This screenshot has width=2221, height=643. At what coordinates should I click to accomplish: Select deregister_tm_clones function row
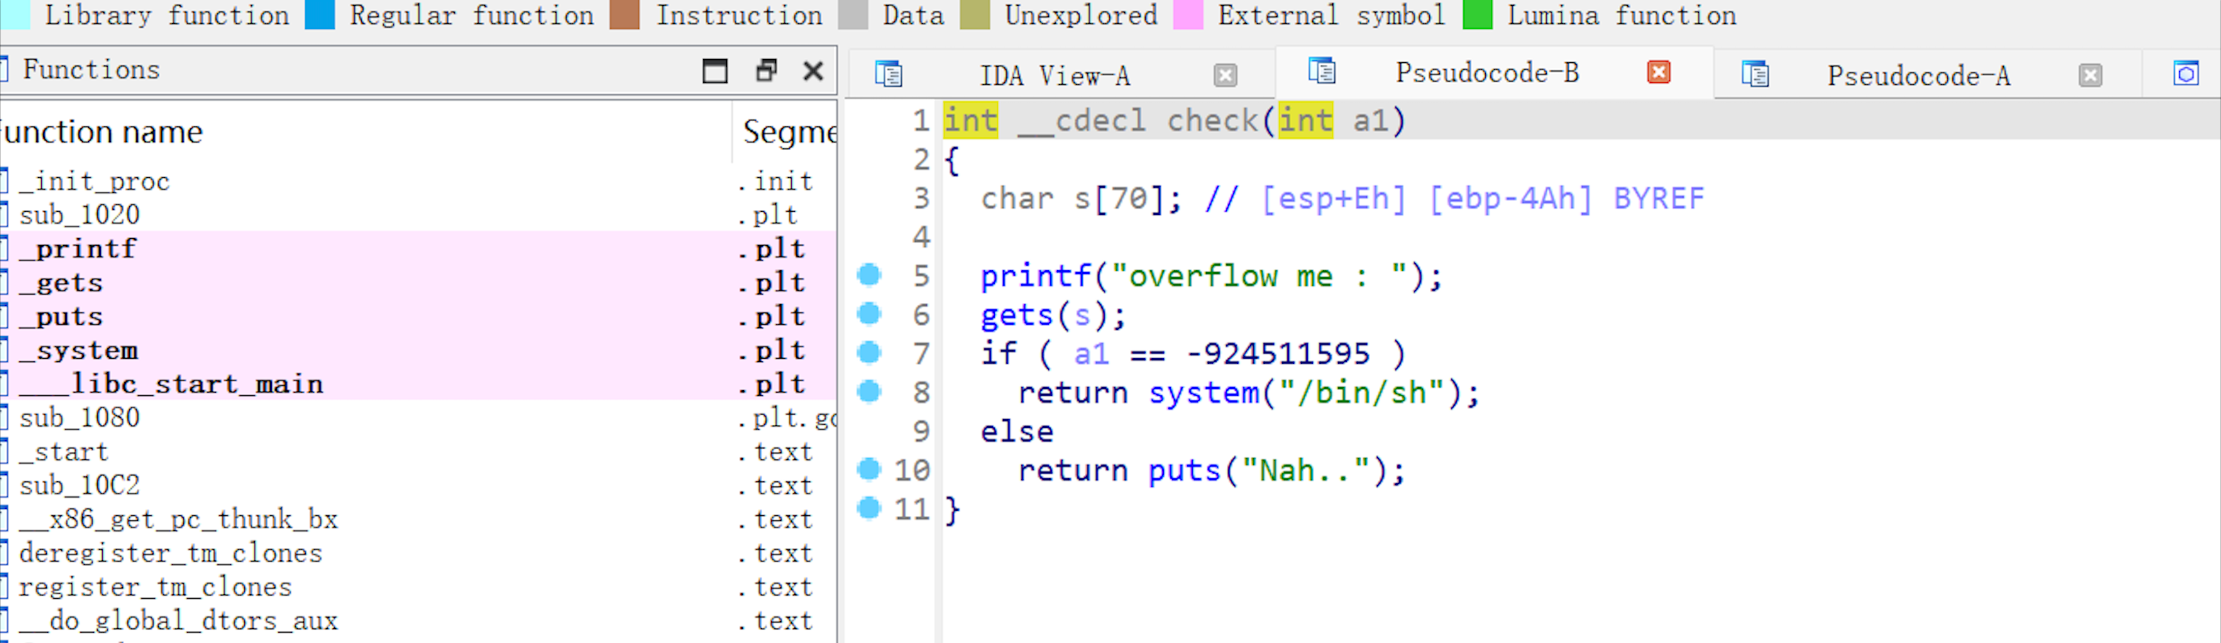tap(418, 553)
